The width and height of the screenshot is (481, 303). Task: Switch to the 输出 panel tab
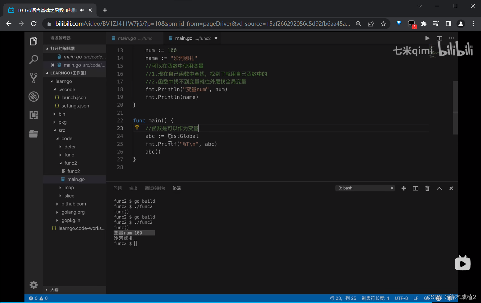(x=133, y=188)
